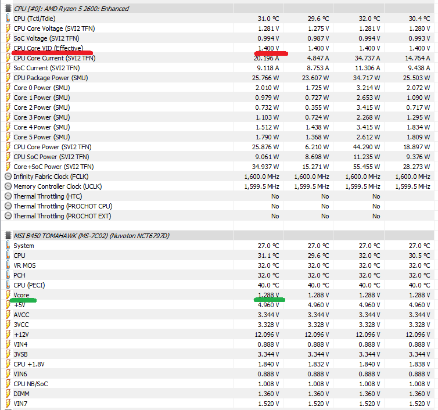This screenshot has width=438, height=410.
Task: Click the lightning icon beside Core 0 Power
Action: click(x=8, y=88)
